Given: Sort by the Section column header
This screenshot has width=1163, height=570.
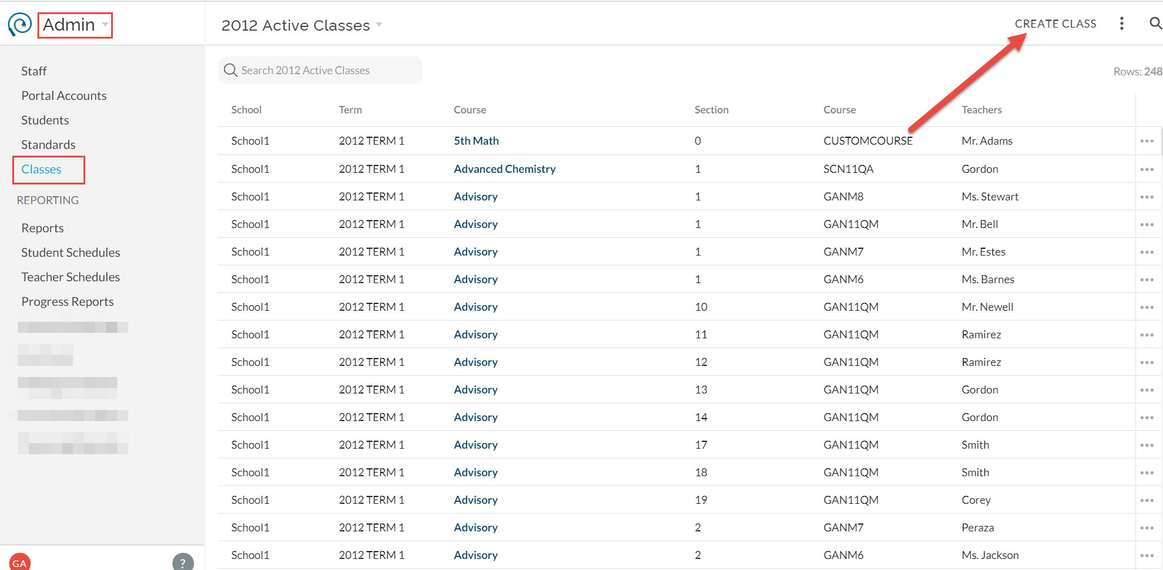Looking at the screenshot, I should [711, 110].
